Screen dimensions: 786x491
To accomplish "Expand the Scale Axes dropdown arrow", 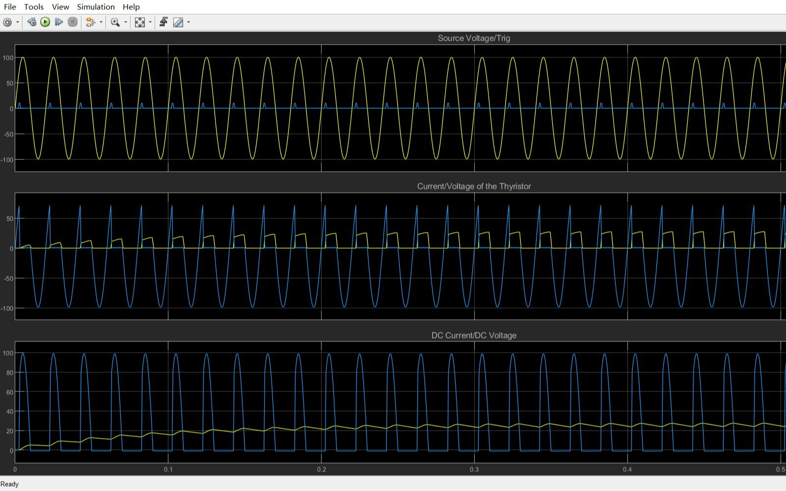I will click(150, 22).
